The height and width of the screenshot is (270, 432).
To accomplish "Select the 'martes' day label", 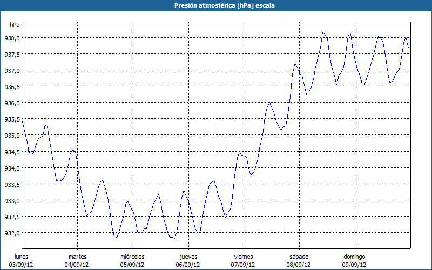I will 77,256.
